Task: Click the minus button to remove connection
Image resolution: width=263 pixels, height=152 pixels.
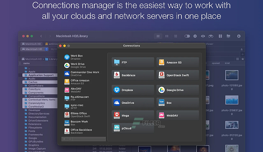Action: pyautogui.click(x=70, y=139)
